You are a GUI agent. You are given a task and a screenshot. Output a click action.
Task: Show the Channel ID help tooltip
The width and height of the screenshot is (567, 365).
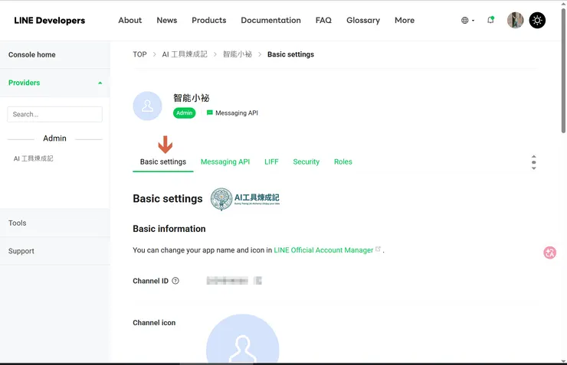[175, 281]
